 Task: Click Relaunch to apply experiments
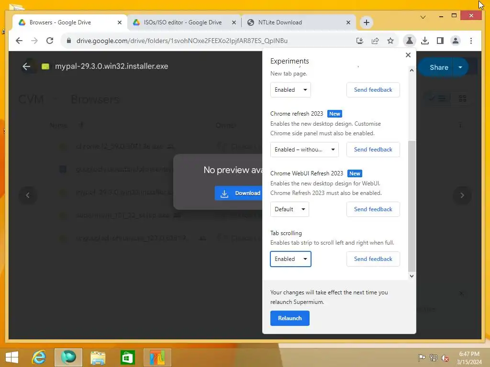(290, 318)
